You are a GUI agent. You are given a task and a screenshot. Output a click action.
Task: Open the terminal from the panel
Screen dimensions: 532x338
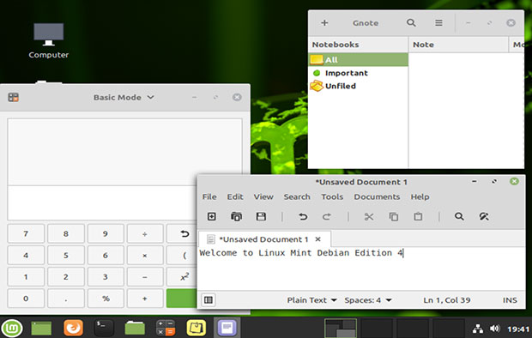point(104,329)
